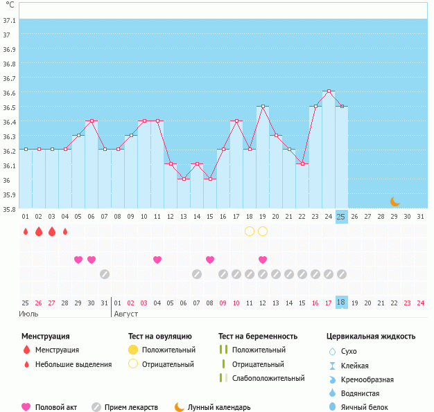Click the 36.6 temperature point on day 24

(x=329, y=91)
